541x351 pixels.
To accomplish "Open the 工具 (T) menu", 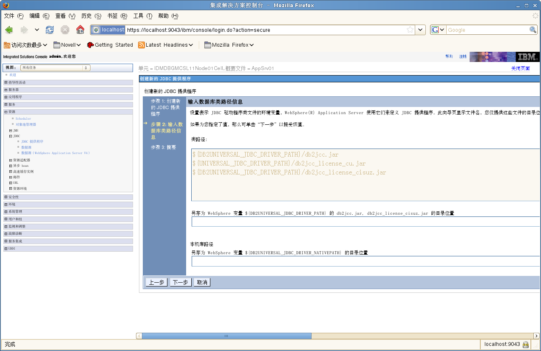I will [x=142, y=16].
